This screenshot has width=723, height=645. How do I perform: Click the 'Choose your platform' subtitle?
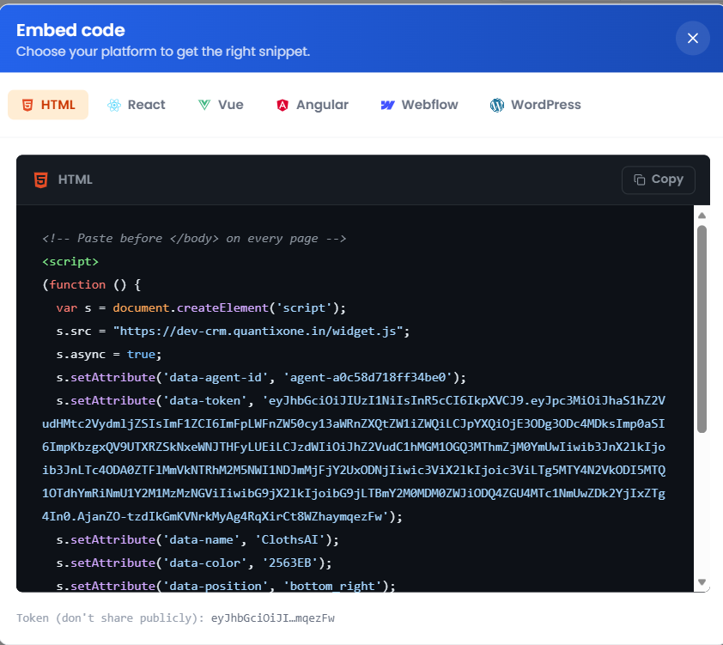(163, 52)
